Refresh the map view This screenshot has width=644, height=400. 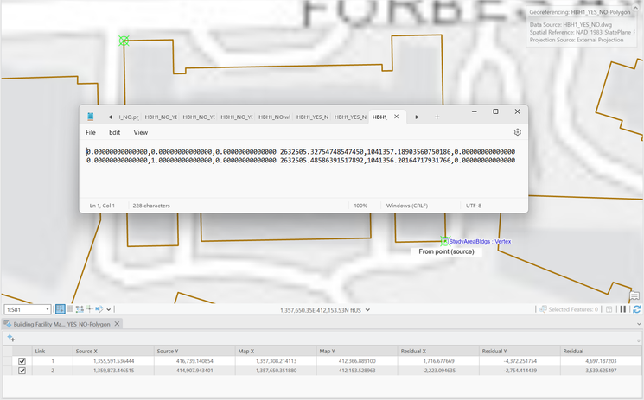tap(636, 309)
